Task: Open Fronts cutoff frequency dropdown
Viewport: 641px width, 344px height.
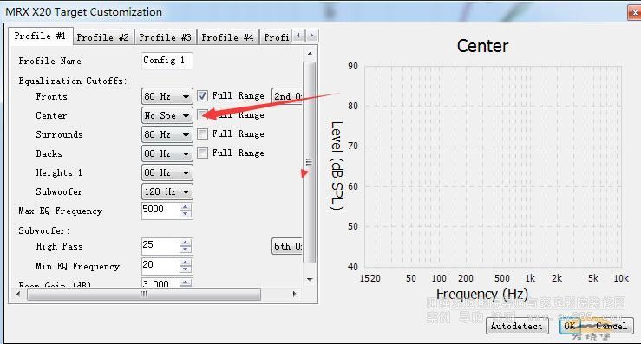Action: pos(167,96)
